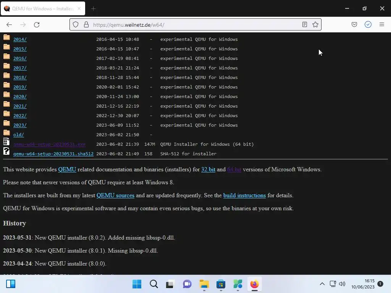View site security padlock info
This screenshot has width=391, height=293.
(x=86, y=24)
